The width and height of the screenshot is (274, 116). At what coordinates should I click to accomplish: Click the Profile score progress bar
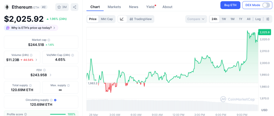pos(58,114)
